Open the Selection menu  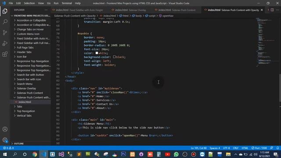coord(29,3)
